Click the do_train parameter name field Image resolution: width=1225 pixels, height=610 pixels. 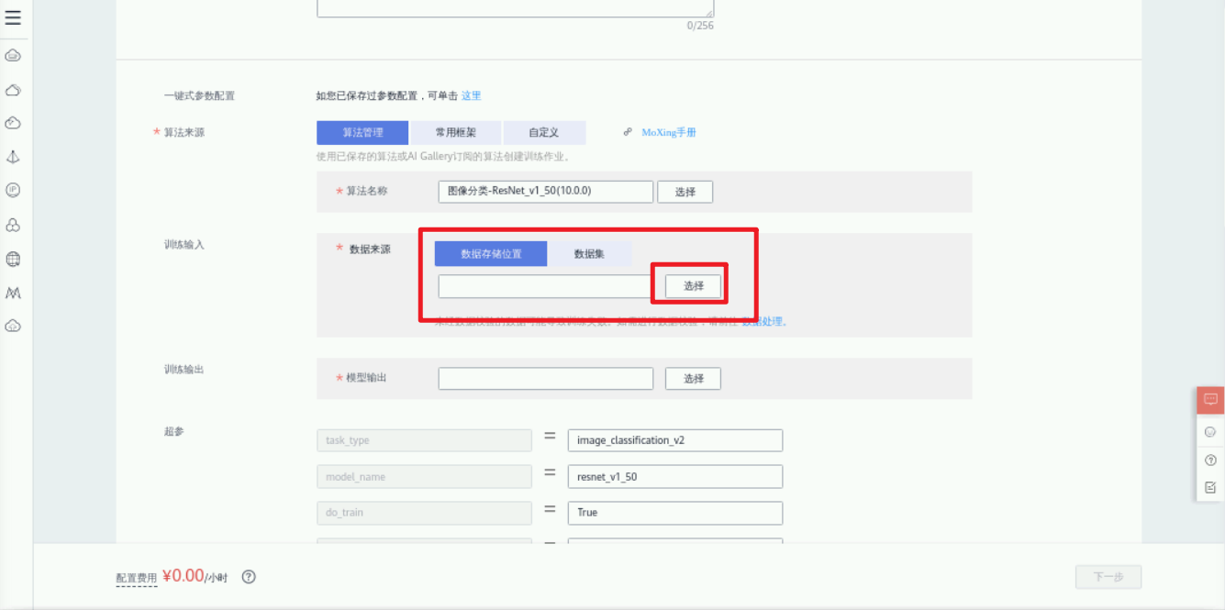[424, 513]
